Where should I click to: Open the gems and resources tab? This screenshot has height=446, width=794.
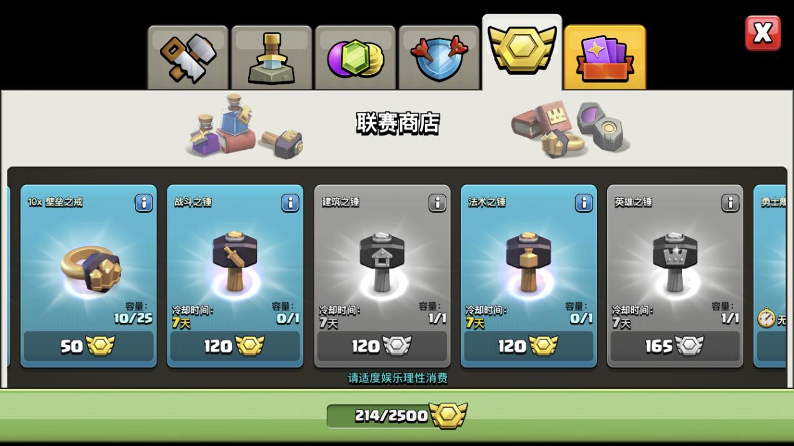pyautogui.click(x=355, y=57)
